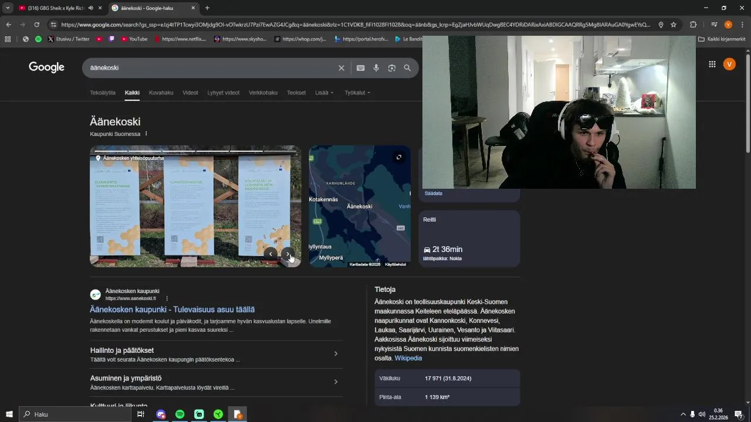Open options dots for aanekoski.fi result
The width and height of the screenshot is (751, 422).
(167, 298)
